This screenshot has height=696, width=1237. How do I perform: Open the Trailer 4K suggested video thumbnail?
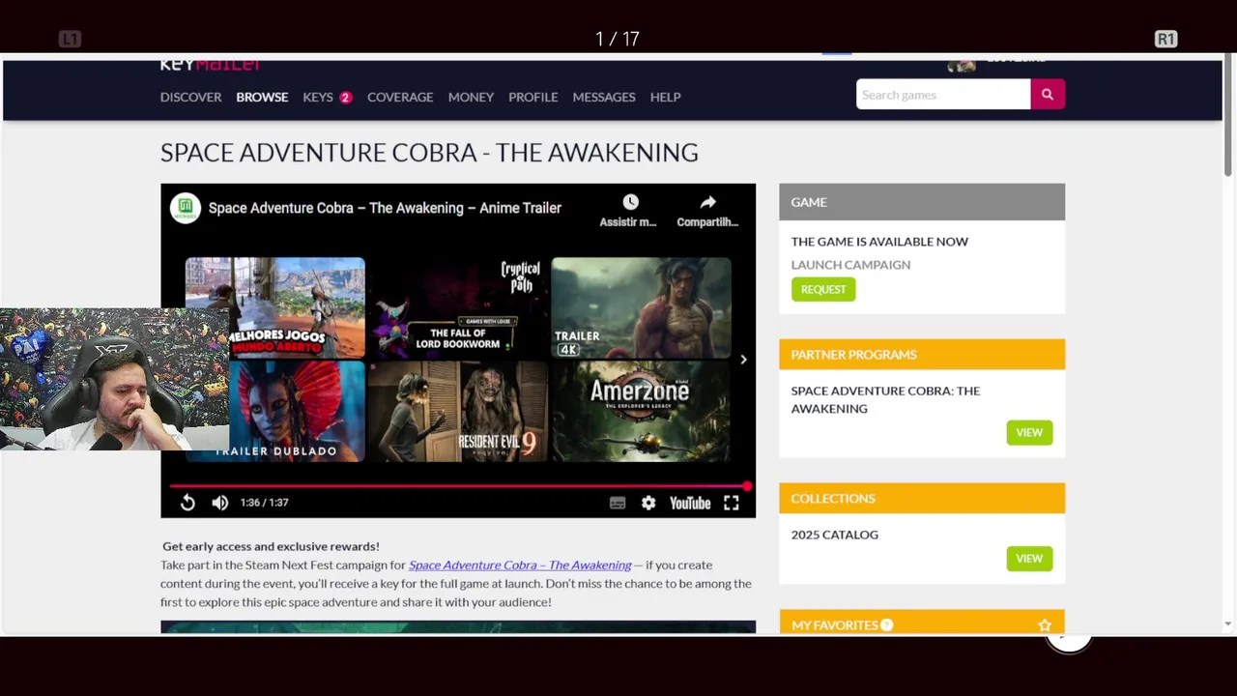click(x=641, y=307)
